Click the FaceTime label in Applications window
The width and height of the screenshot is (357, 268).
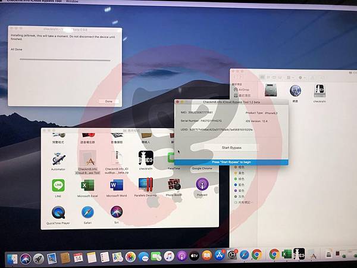(x=174, y=168)
